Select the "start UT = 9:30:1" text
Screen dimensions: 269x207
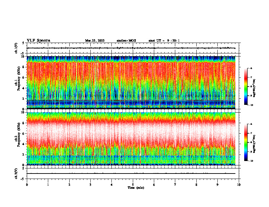[164, 41]
